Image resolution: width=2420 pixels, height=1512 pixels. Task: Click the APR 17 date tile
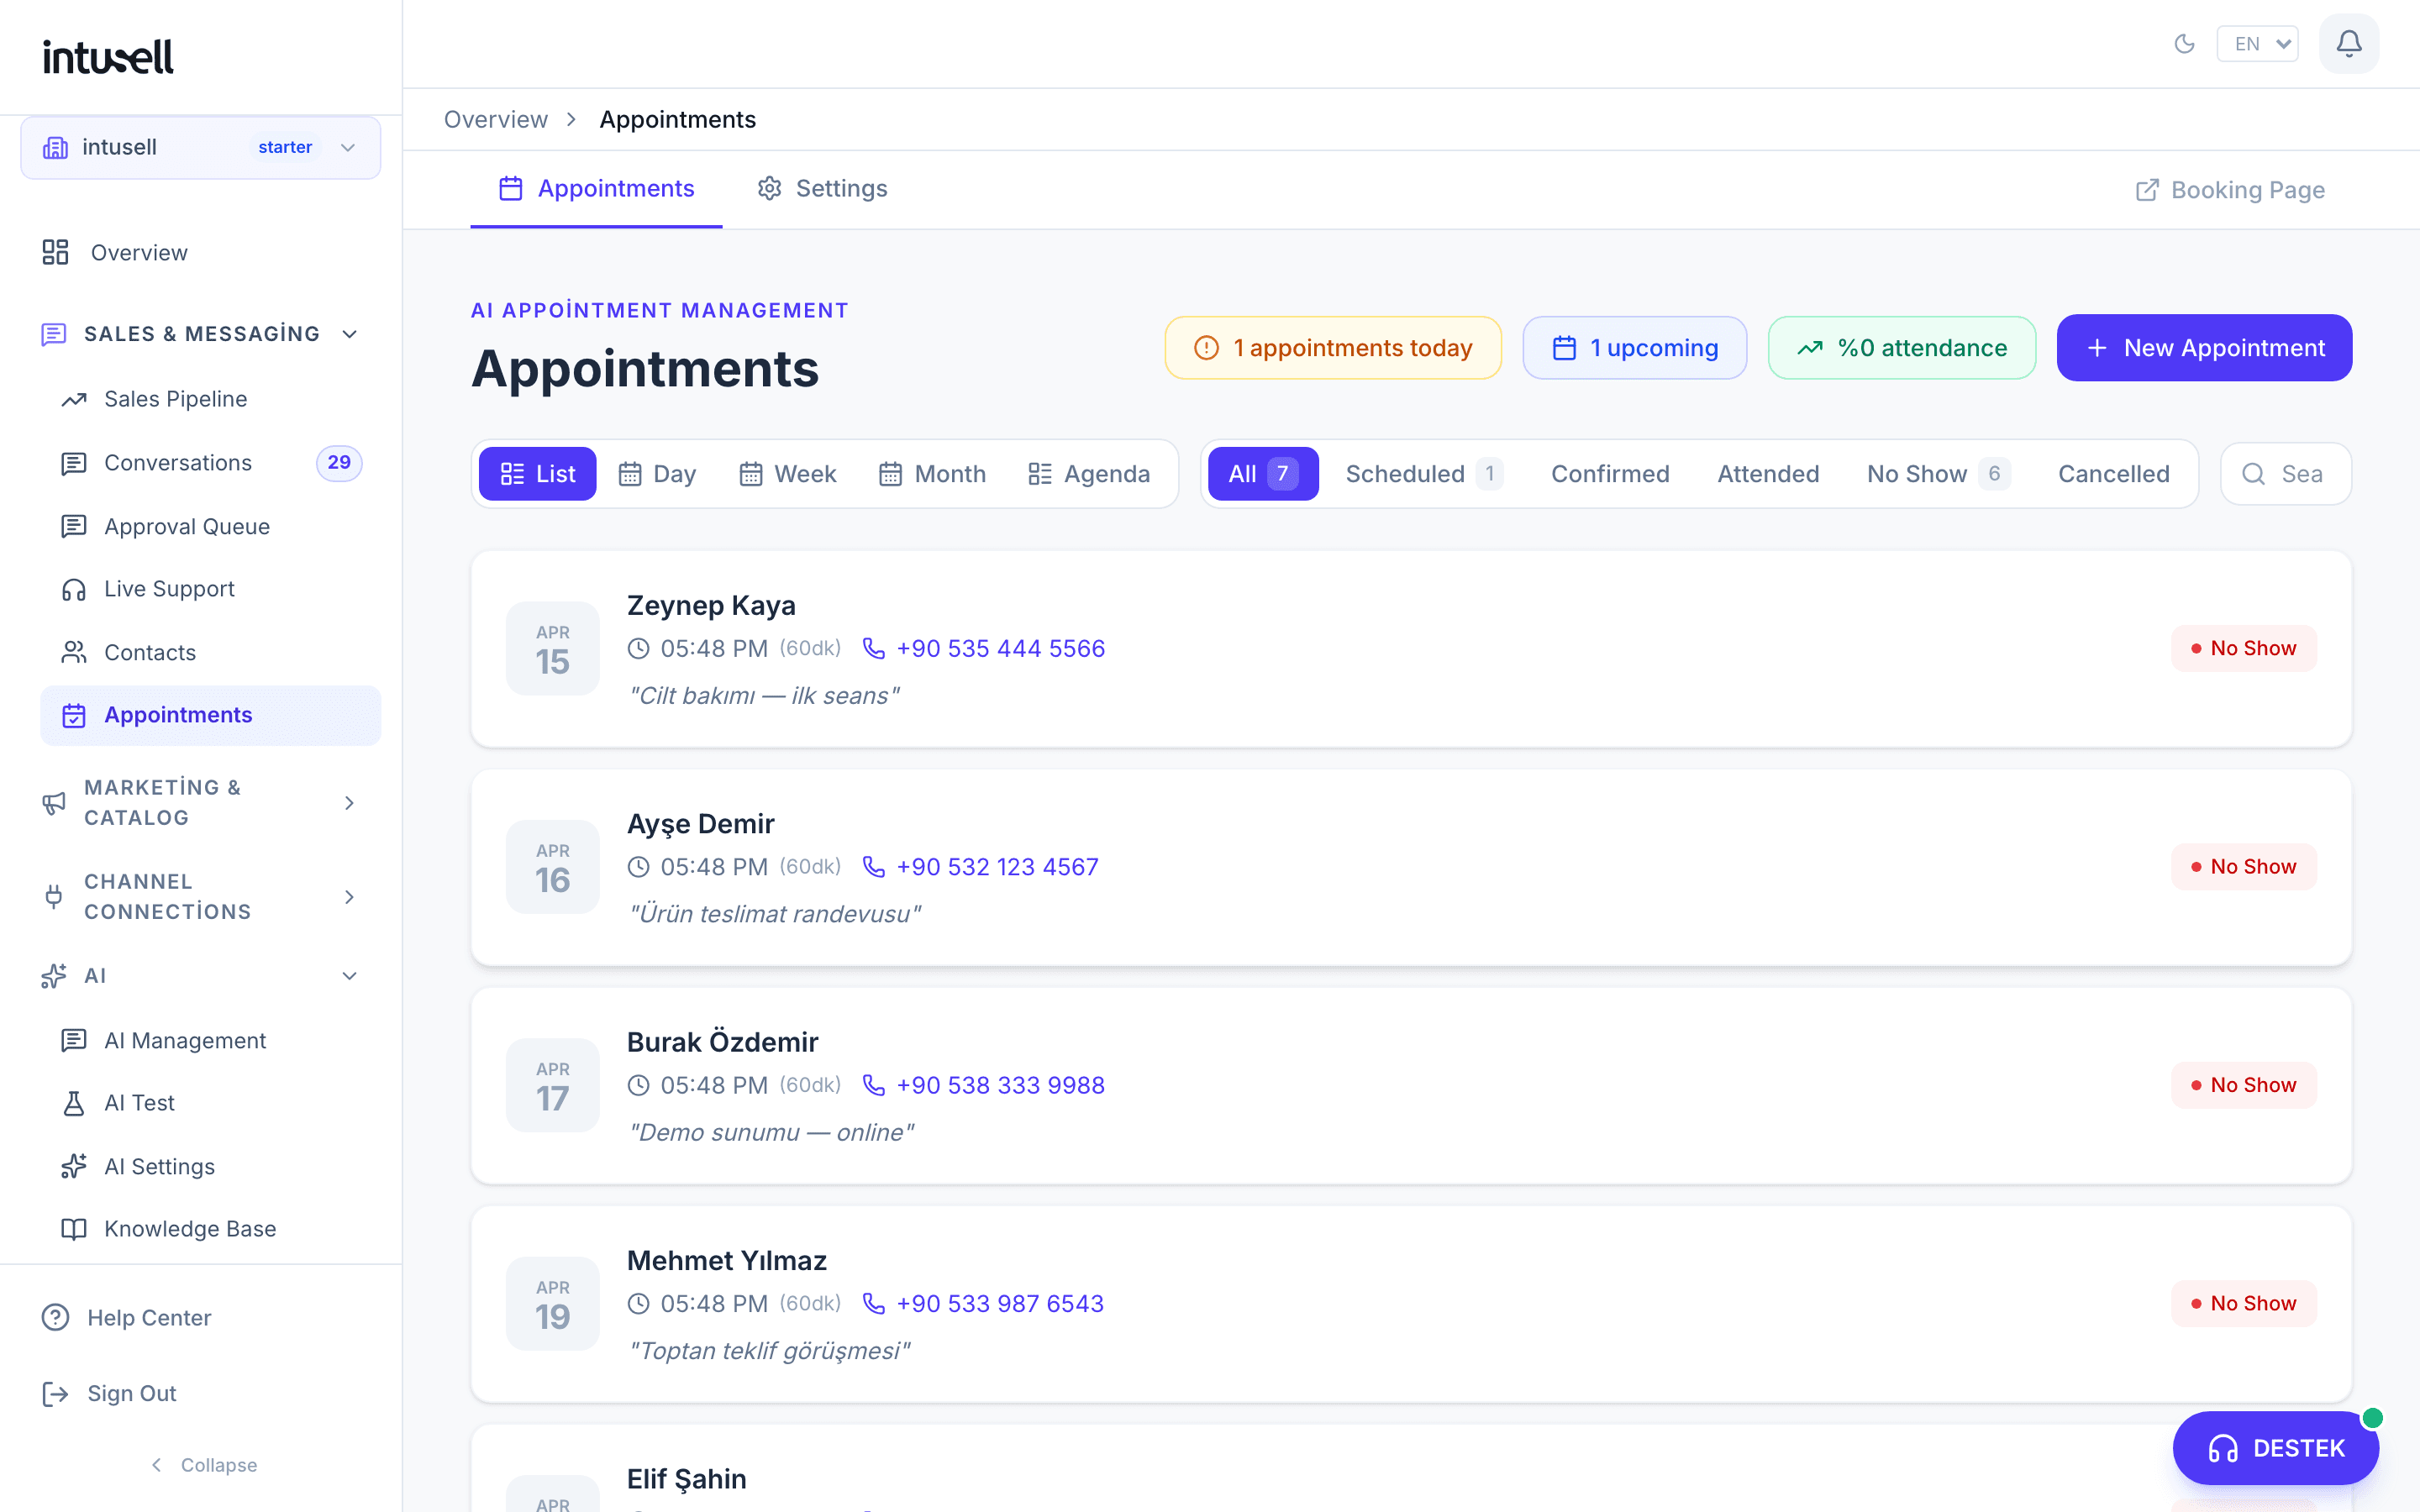[x=552, y=1086]
